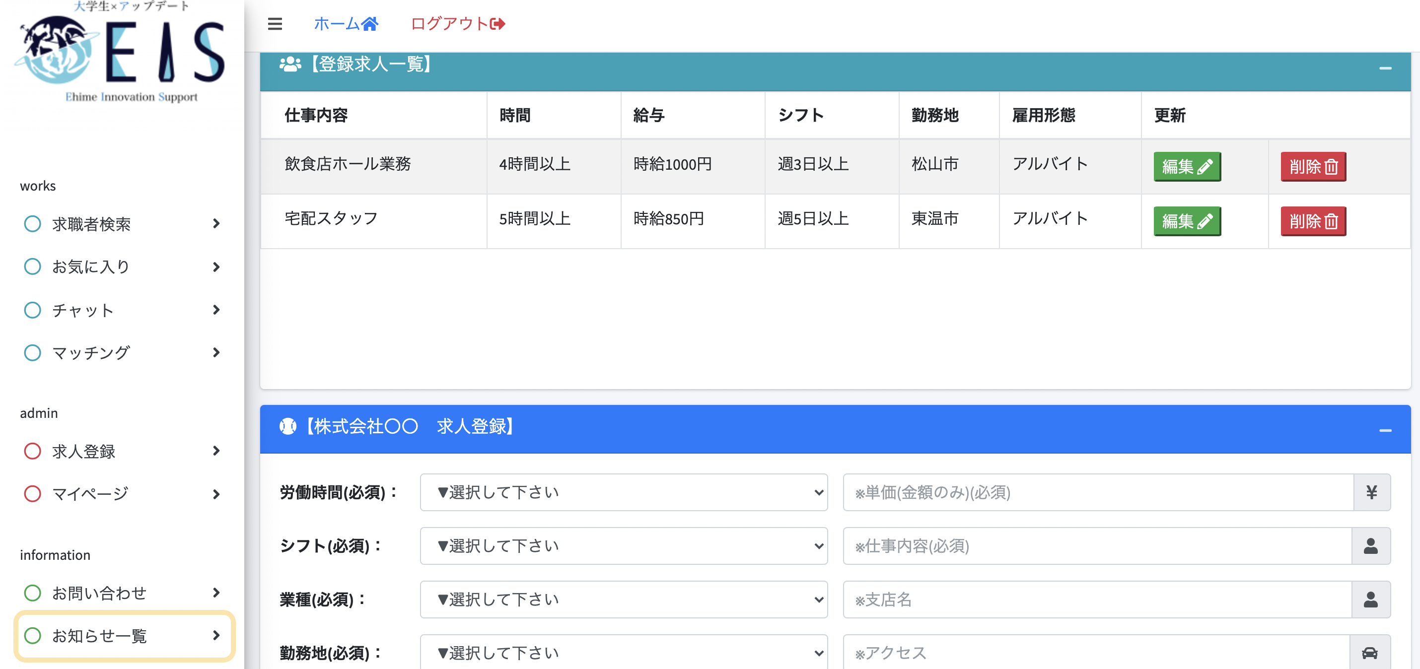Click inside the 単価 amount input field
Image resolution: width=1420 pixels, height=669 pixels.
click(x=1097, y=492)
